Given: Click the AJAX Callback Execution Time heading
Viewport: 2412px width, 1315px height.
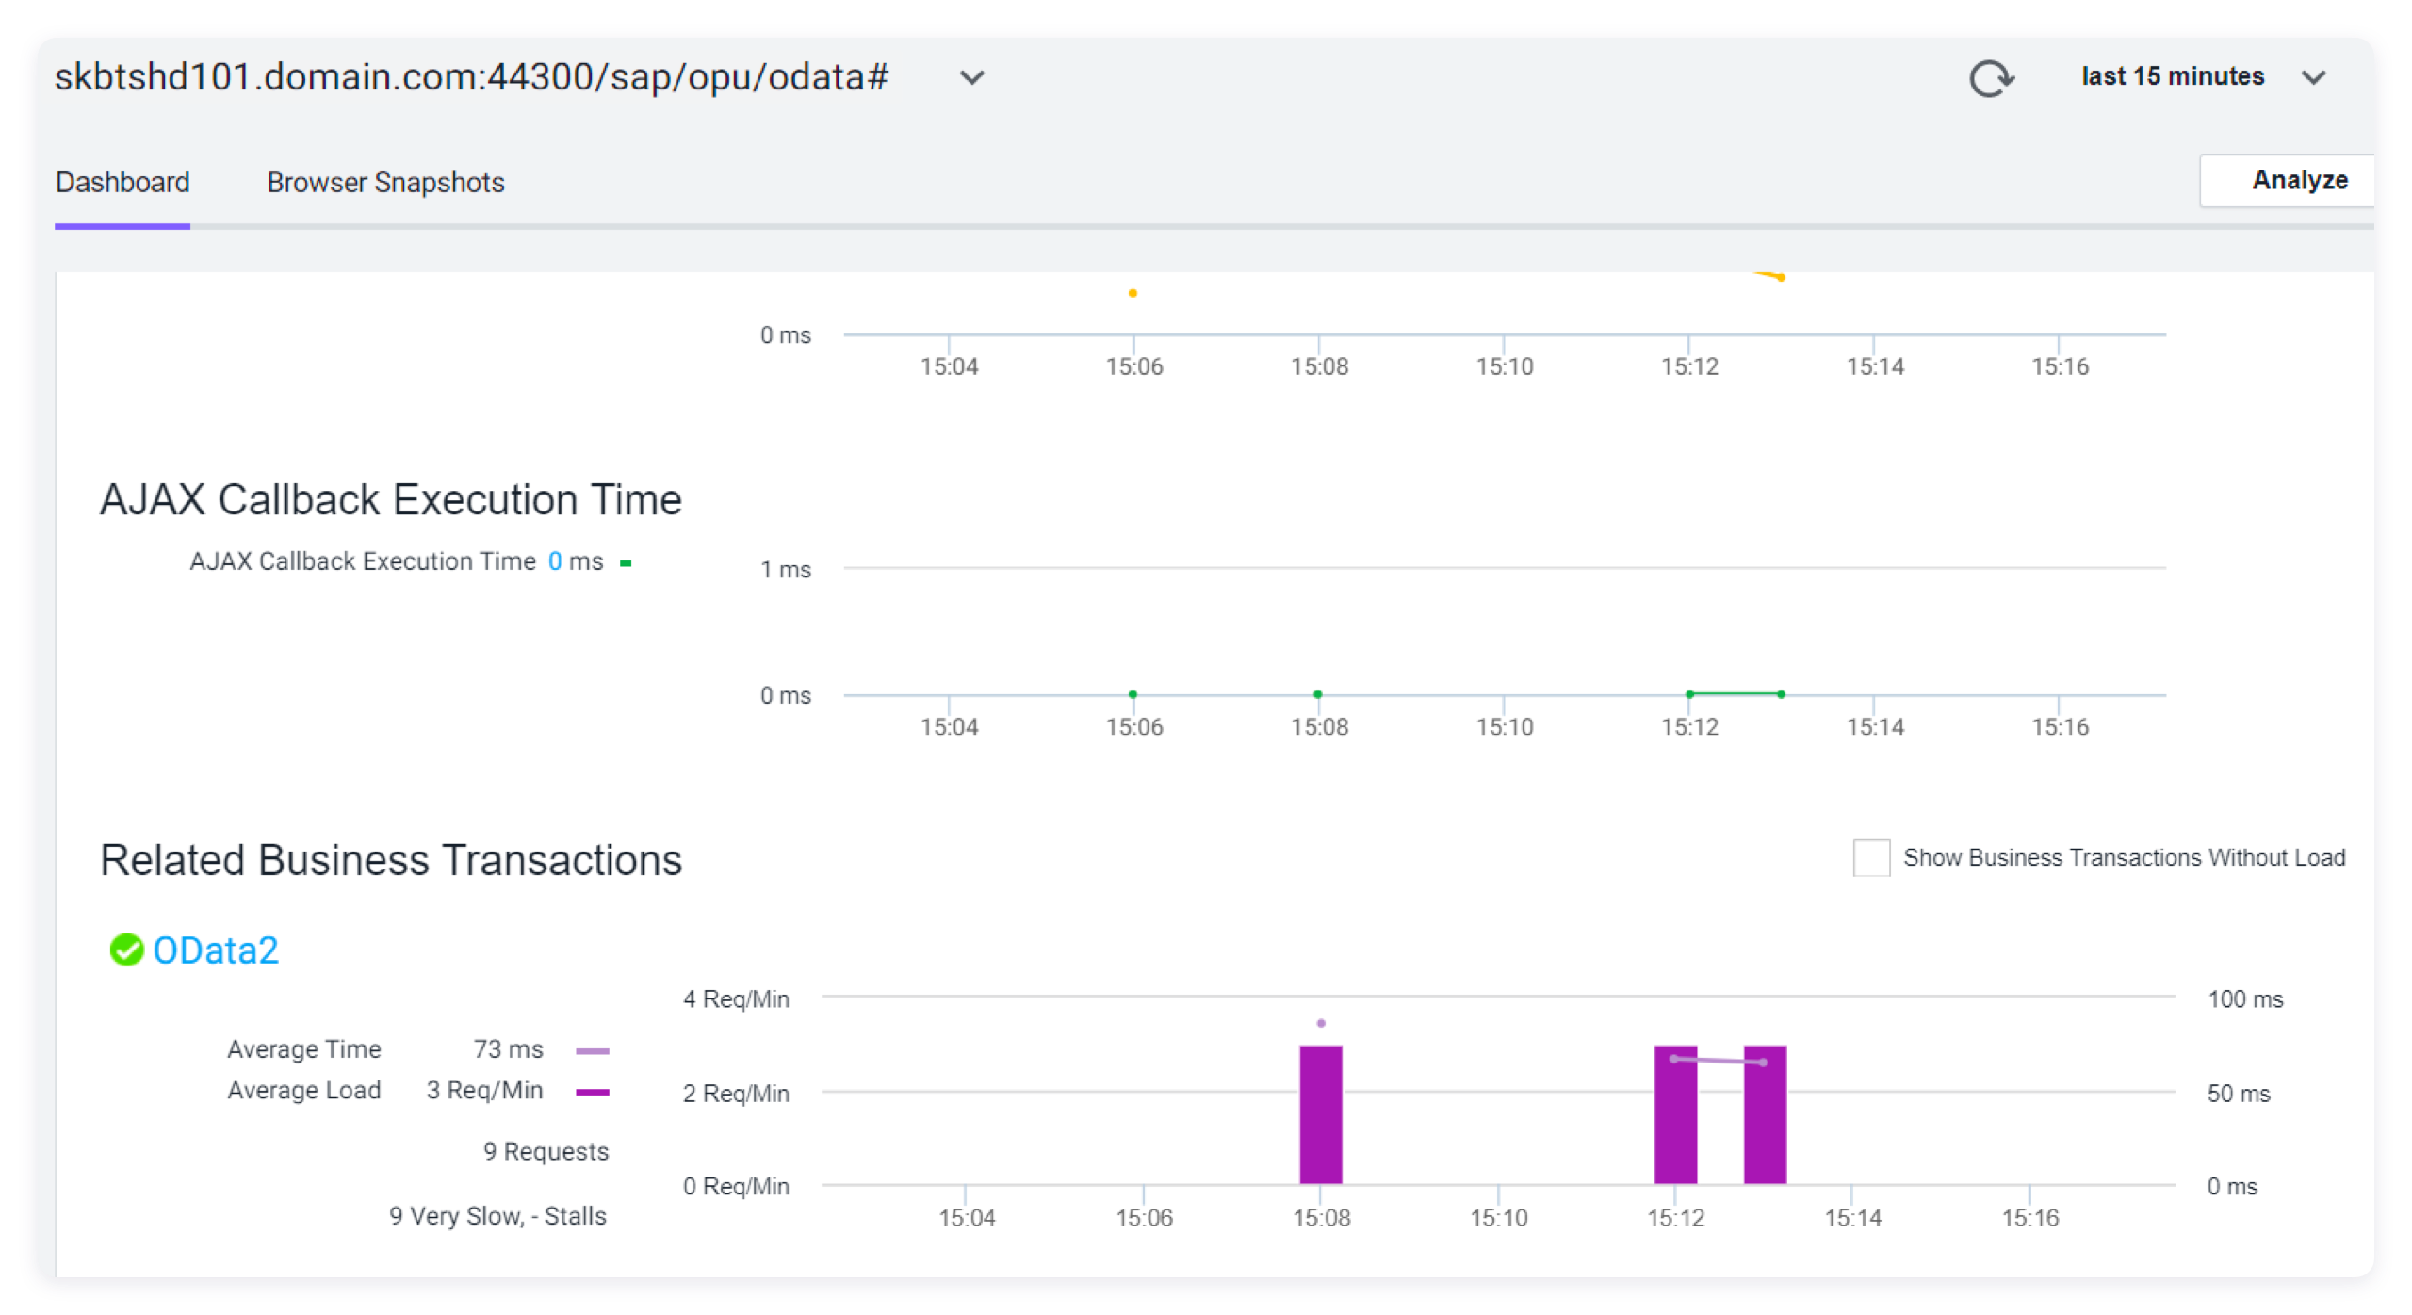Looking at the screenshot, I should (391, 499).
